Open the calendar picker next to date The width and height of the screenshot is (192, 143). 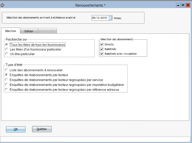click(x=110, y=18)
